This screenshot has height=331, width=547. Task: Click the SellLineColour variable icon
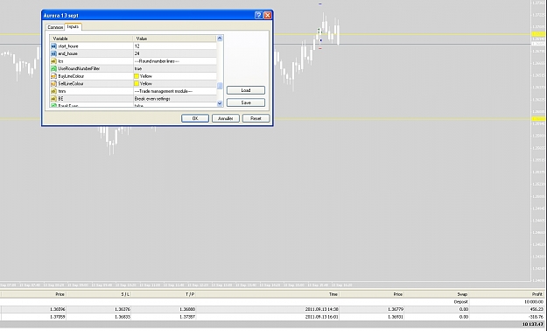pyautogui.click(x=53, y=84)
